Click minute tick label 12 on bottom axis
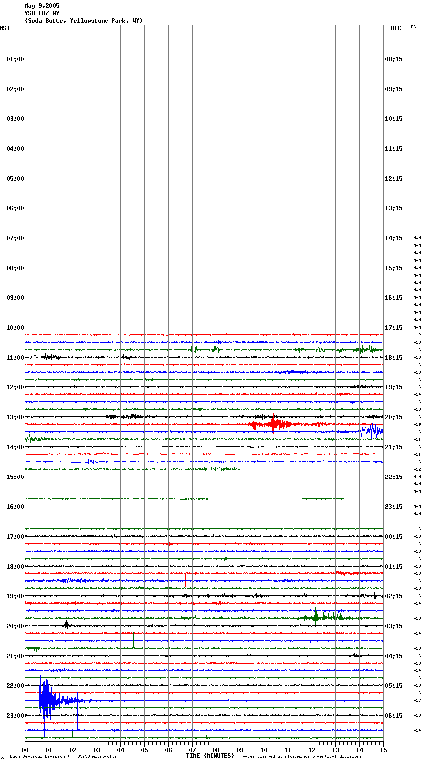423x763 pixels. (x=312, y=750)
